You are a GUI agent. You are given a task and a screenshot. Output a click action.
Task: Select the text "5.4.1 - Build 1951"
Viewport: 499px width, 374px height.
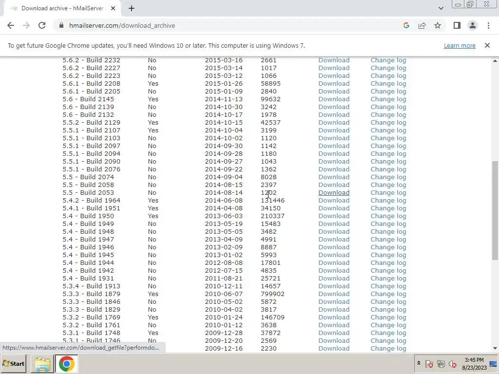click(x=91, y=208)
